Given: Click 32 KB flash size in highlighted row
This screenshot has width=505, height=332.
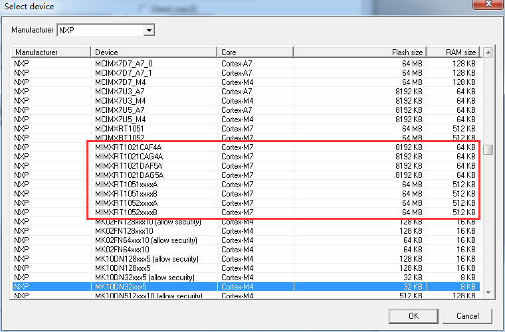Looking at the screenshot, I should coord(413,287).
